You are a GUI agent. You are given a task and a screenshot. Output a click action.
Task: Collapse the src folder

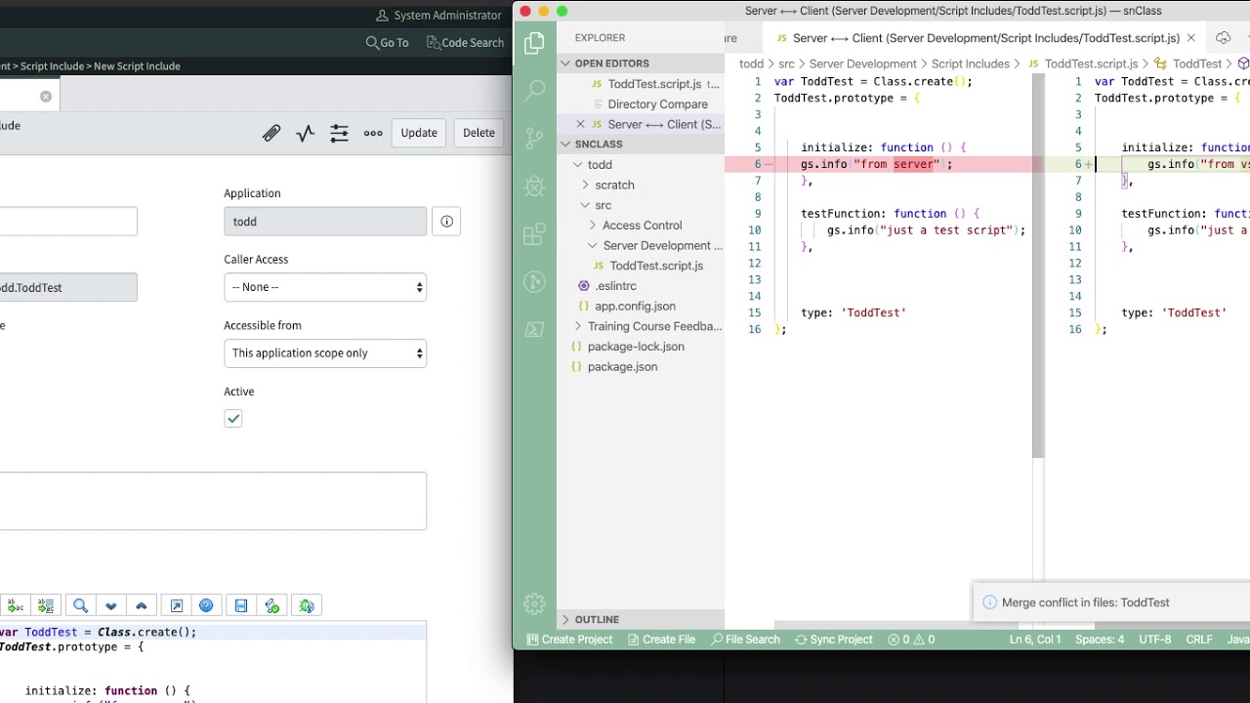coord(585,206)
